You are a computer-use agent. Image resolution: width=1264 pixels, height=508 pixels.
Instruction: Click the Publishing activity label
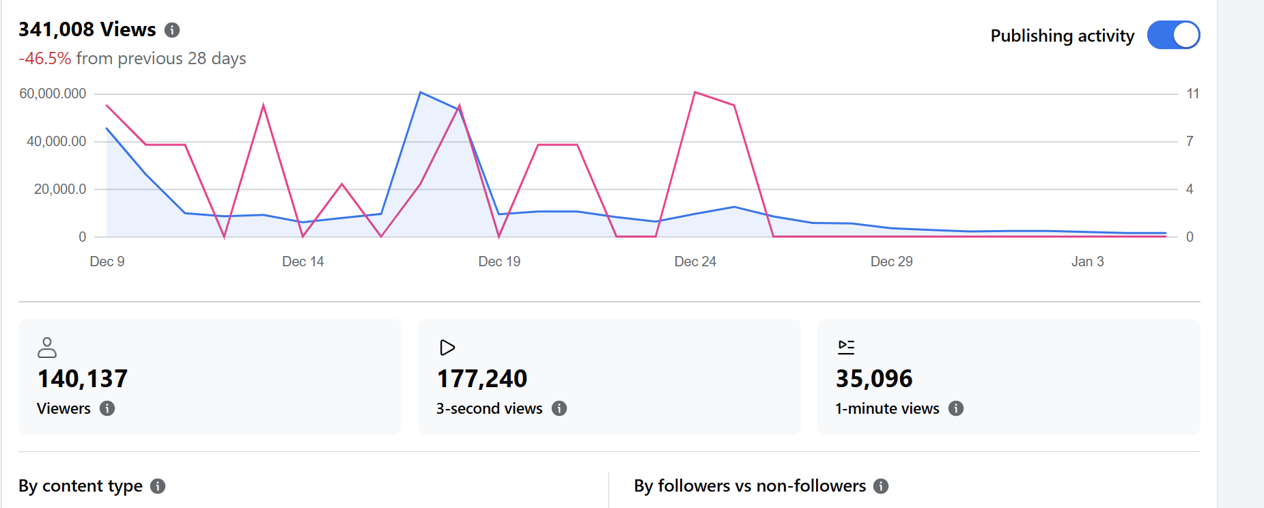click(1062, 36)
